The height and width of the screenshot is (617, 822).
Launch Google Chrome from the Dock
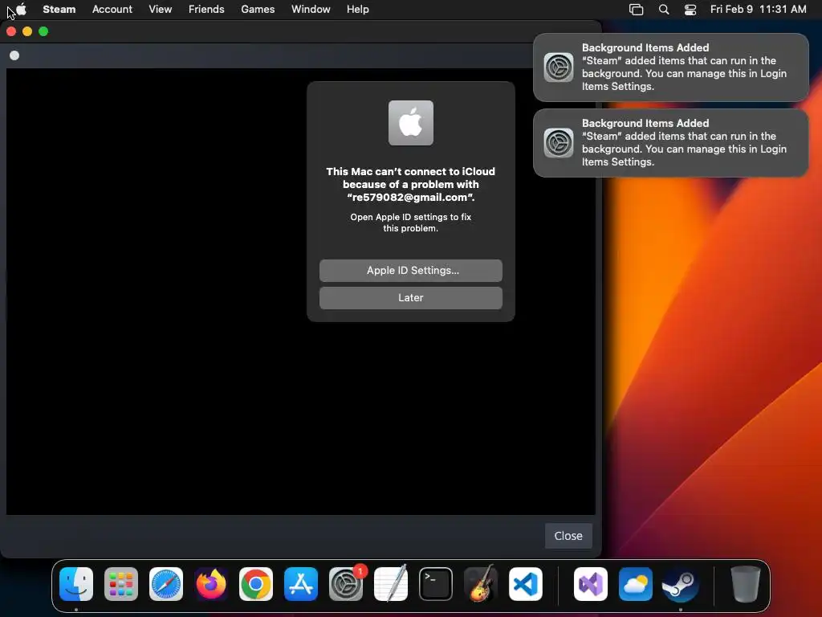click(256, 584)
